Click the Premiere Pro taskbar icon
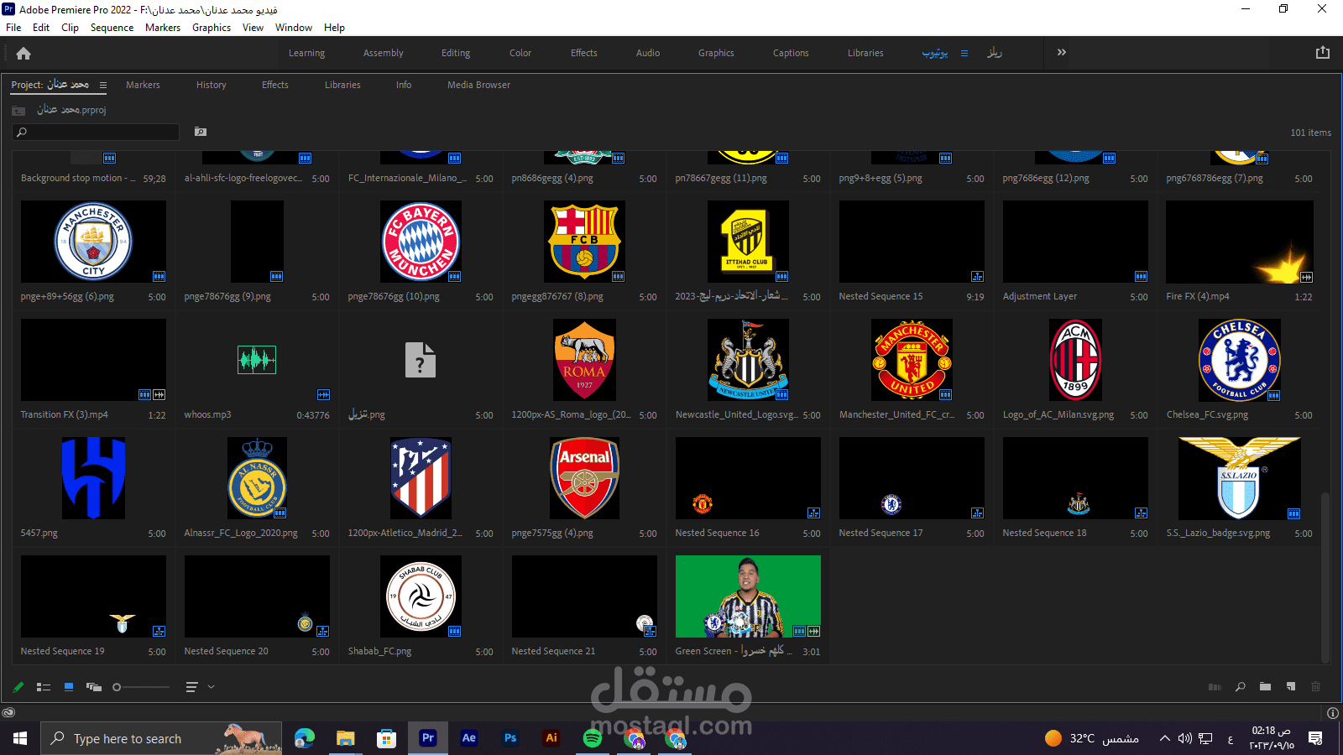This screenshot has height=755, width=1343. coord(427,738)
